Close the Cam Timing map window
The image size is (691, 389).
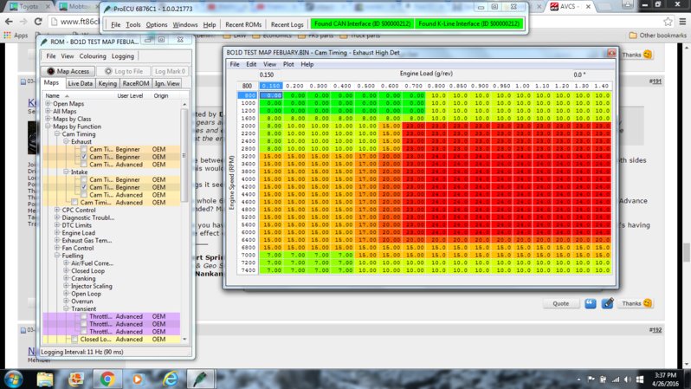tap(611, 53)
